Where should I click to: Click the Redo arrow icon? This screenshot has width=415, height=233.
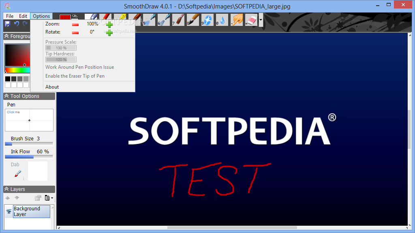tap(25, 24)
